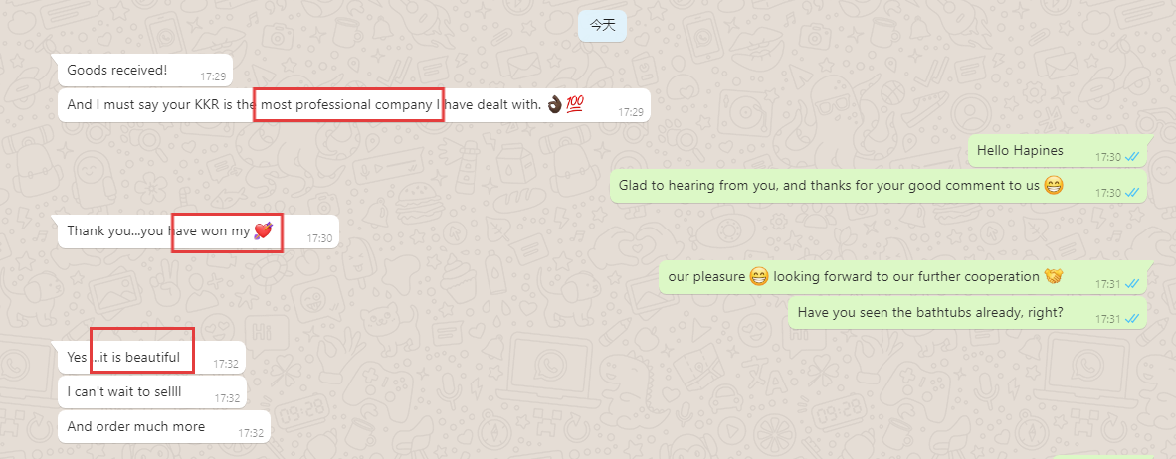This screenshot has width=1176, height=459.
Task: Select the 'Goods received!' message bubble
Action: (x=145, y=71)
